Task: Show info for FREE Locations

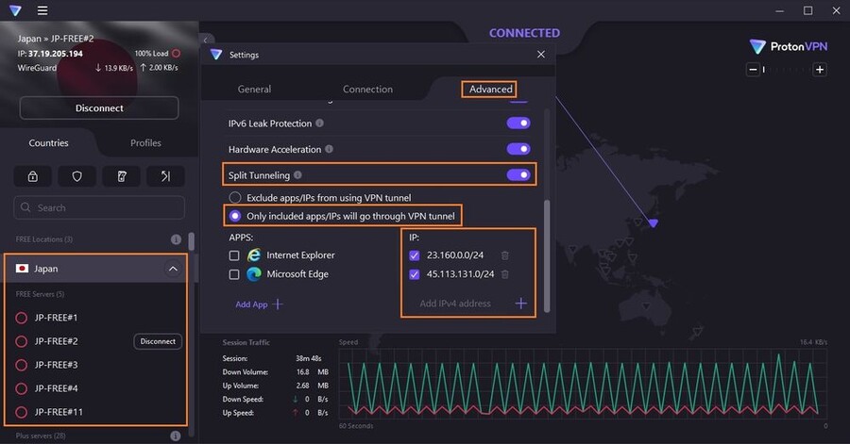Action: 176,239
